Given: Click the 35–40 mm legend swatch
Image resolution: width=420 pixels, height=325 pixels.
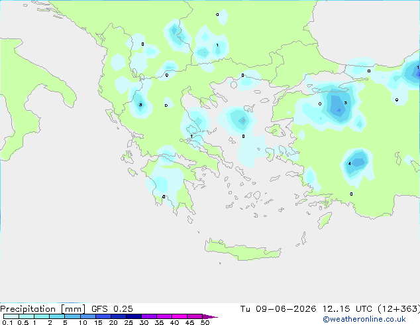Looking at the screenshot, I should pyautogui.click(x=164, y=316).
